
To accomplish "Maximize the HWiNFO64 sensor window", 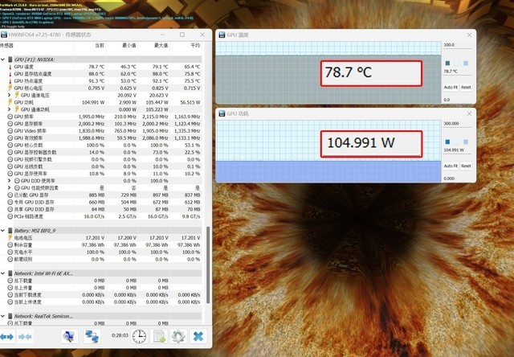I will coord(182,35).
